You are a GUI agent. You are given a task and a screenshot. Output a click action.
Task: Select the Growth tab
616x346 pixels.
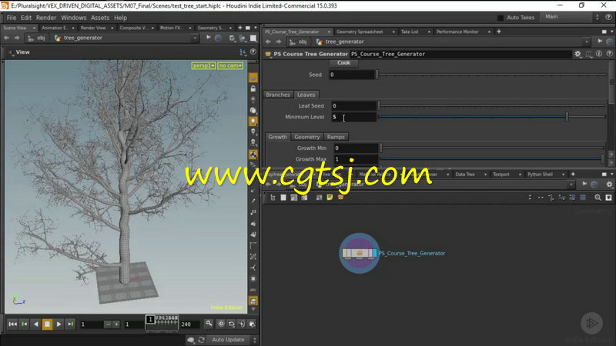coord(278,137)
